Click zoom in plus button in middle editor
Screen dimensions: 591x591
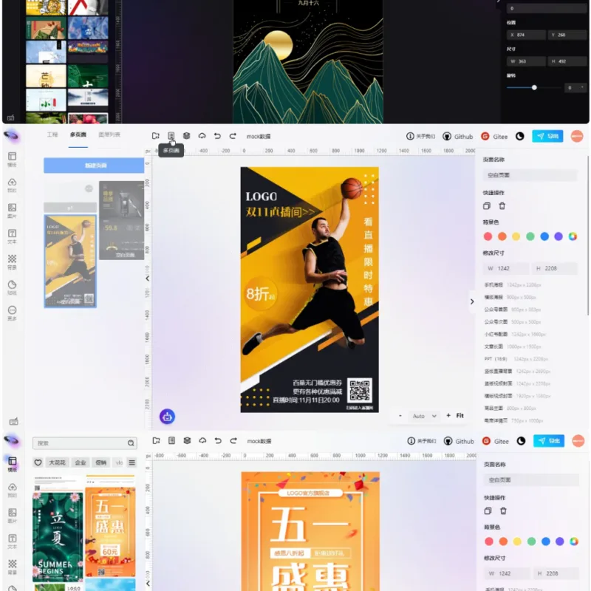448,415
